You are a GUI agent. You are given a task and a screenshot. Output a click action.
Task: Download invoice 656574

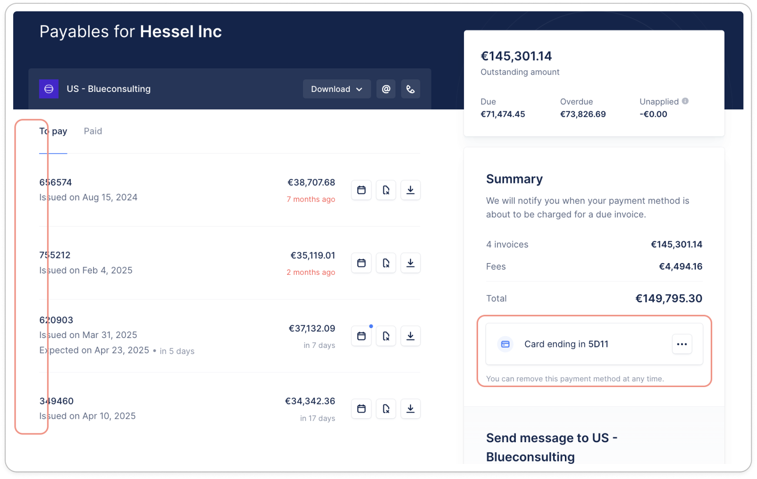point(411,190)
